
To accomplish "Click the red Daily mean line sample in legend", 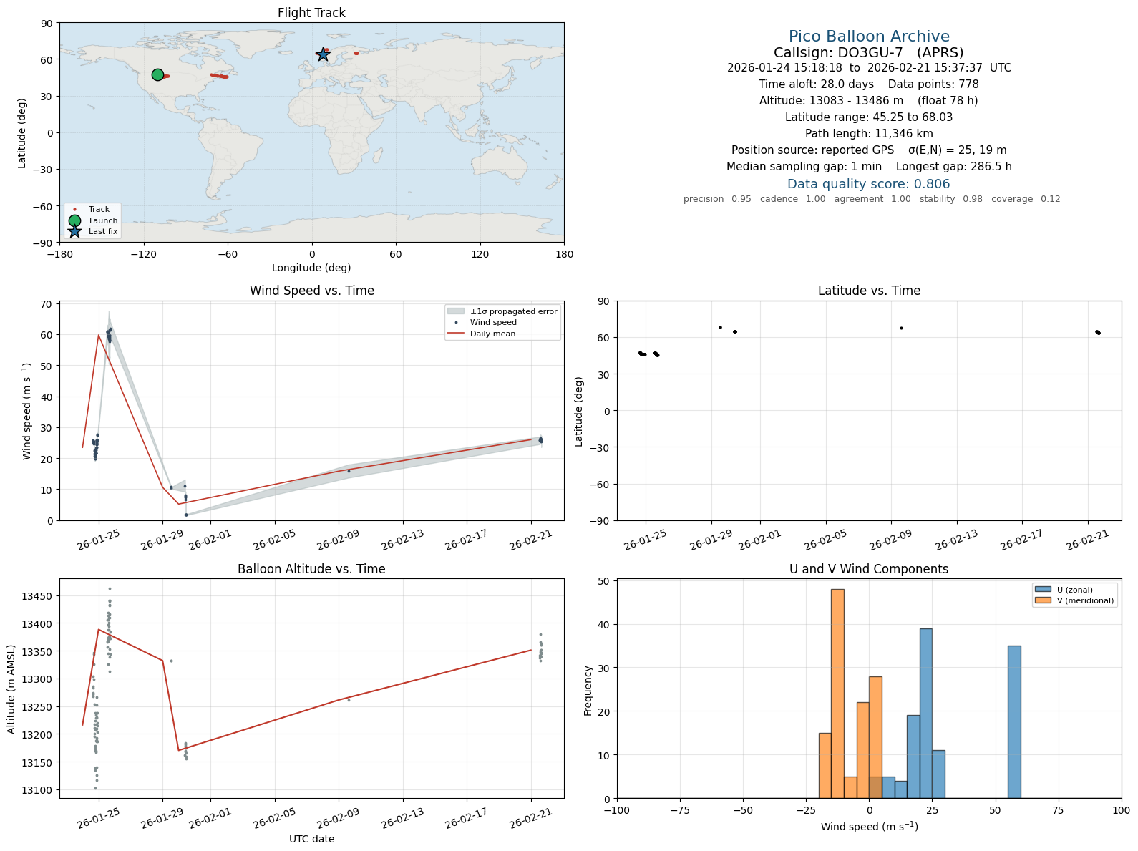I will [456, 334].
